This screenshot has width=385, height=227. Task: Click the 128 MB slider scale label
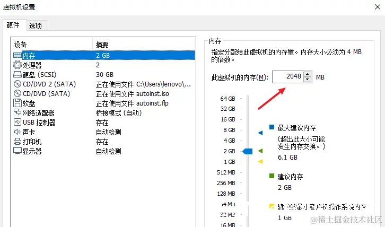click(226, 194)
